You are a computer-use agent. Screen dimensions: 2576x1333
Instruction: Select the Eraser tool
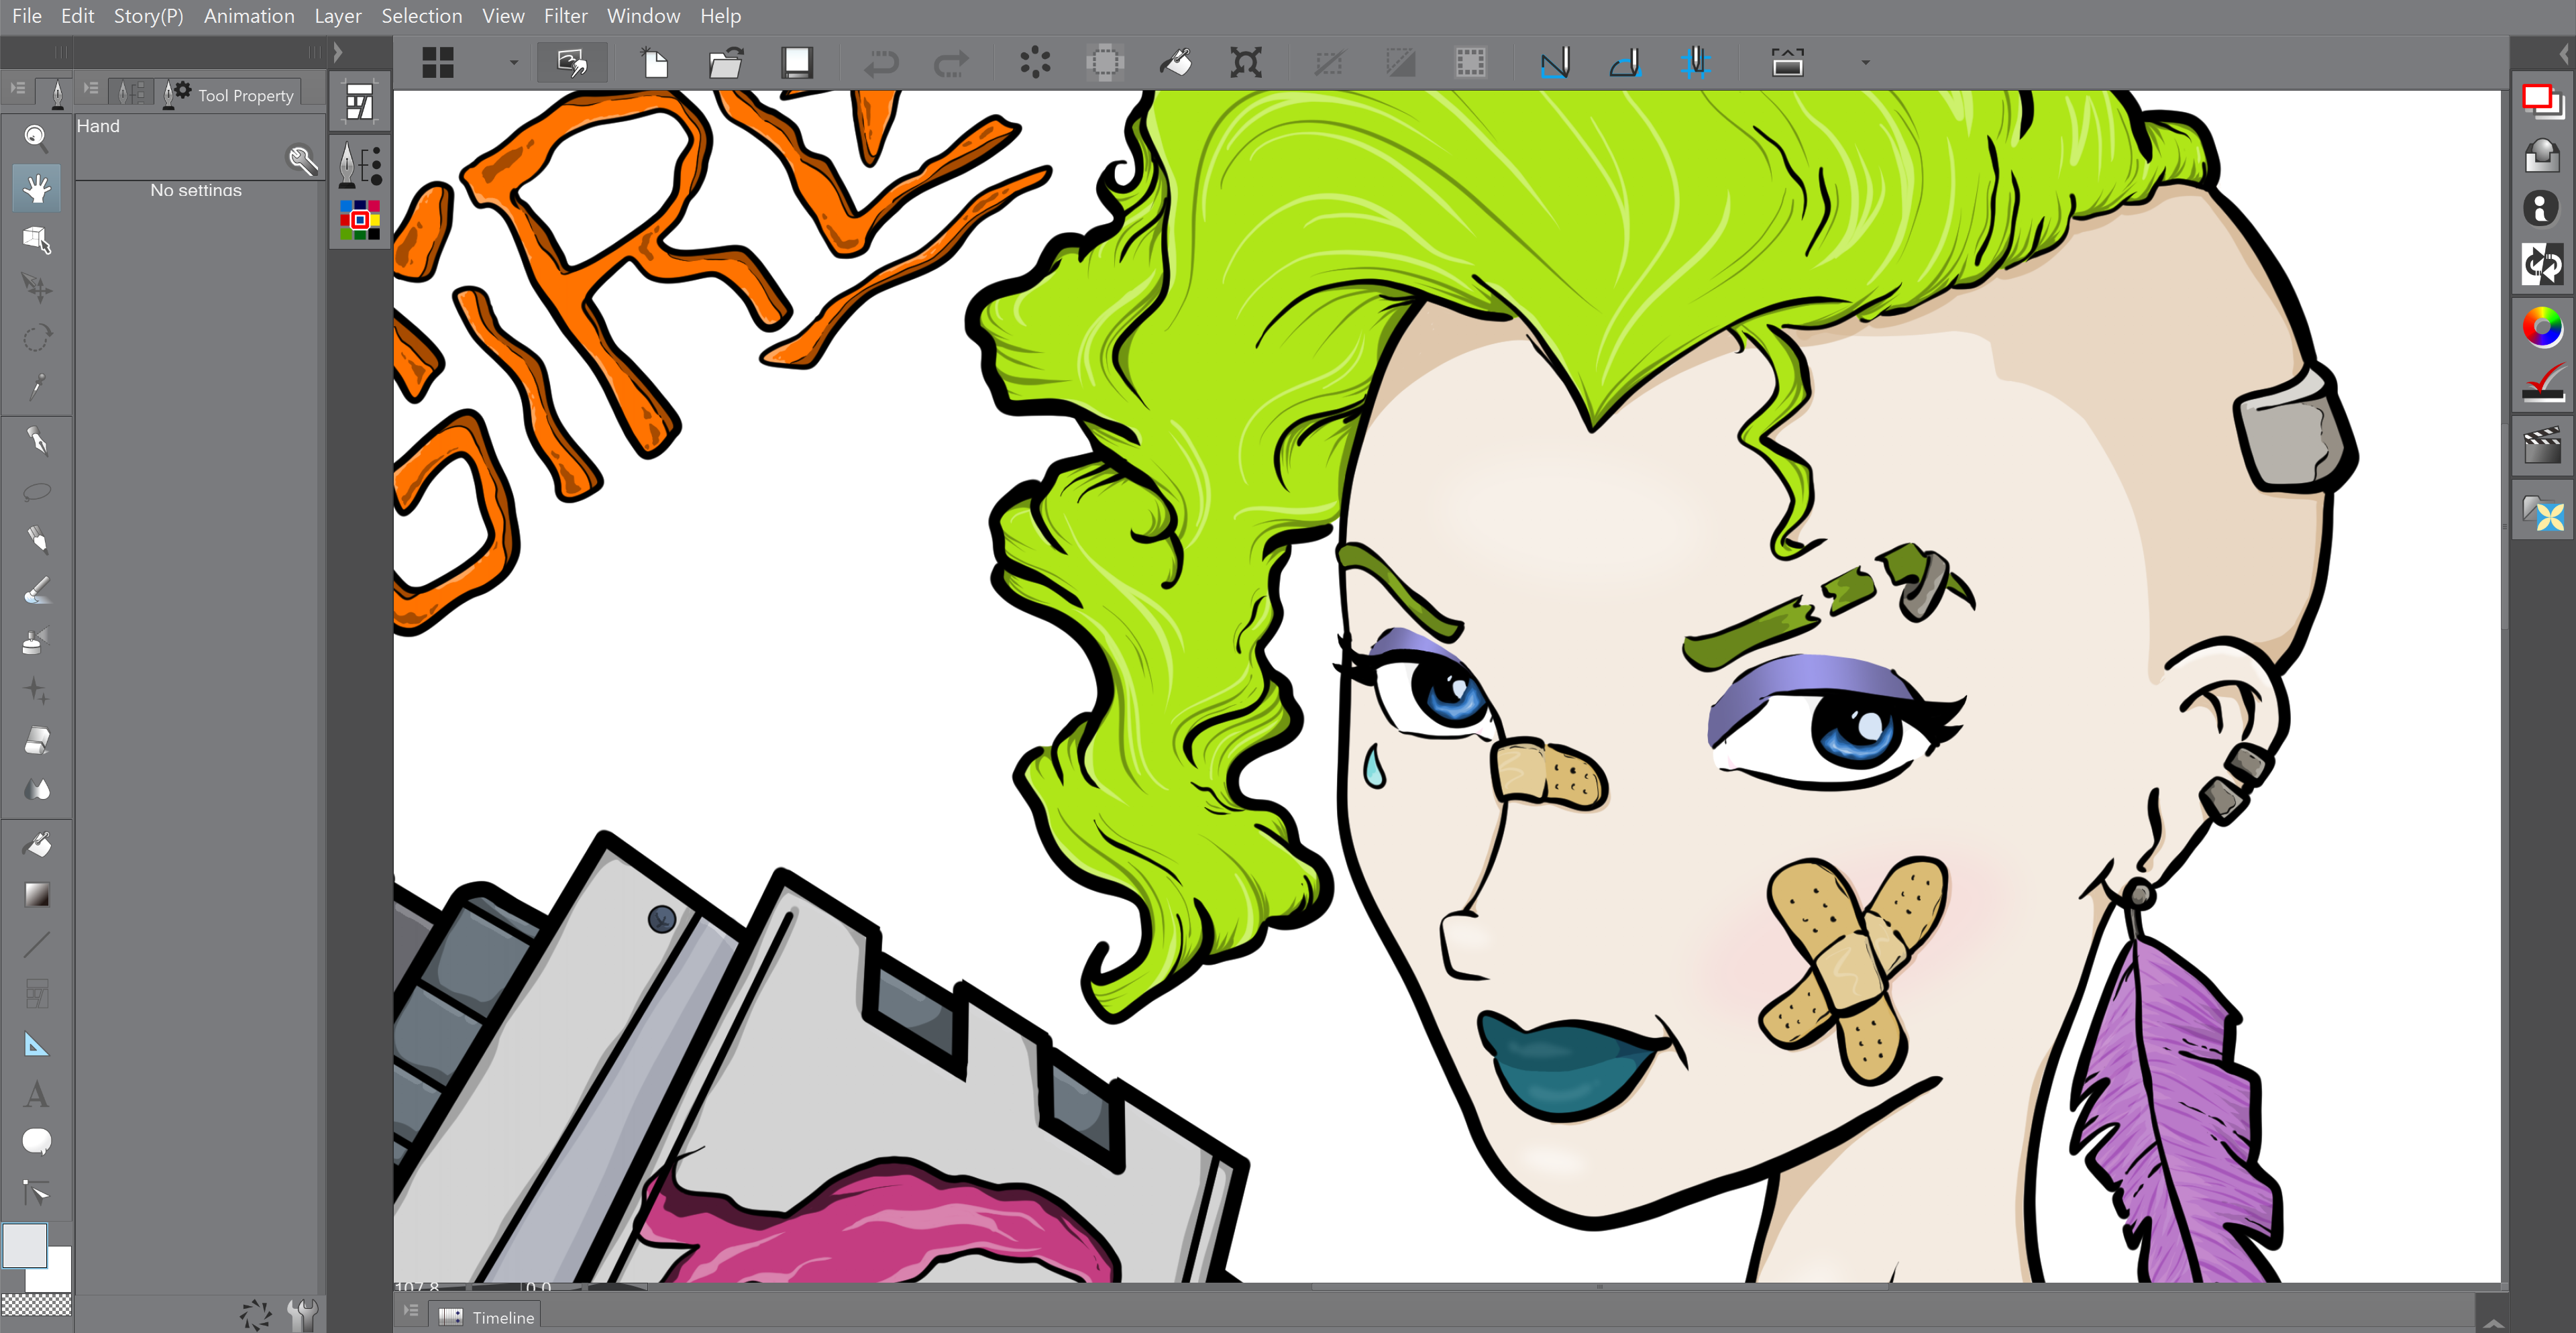point(36,741)
